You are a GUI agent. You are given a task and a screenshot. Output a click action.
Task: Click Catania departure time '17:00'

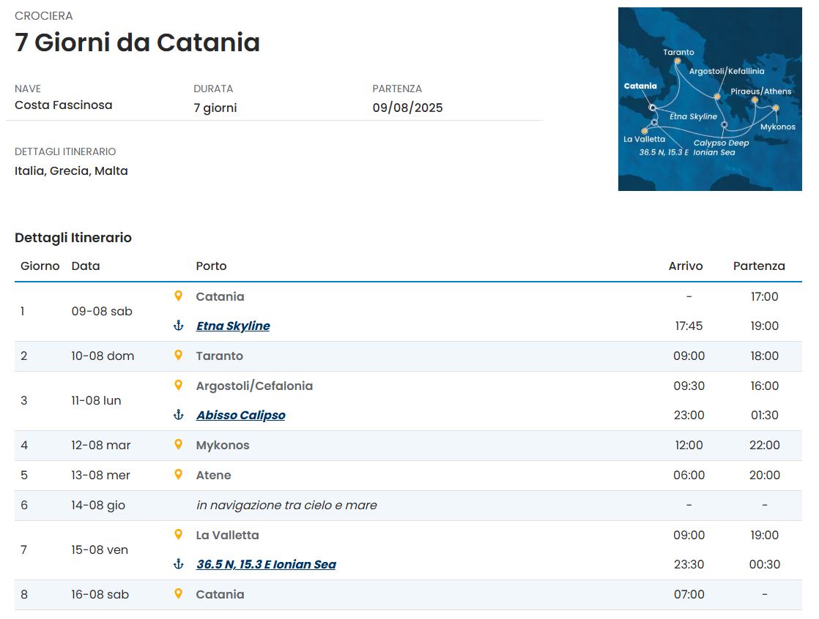[x=765, y=296]
